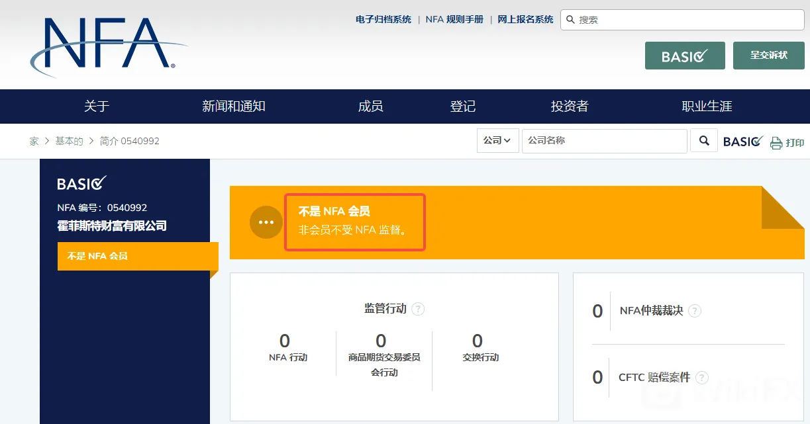Open the 投资者 menu
Screen dimensions: 810x424
570,106
